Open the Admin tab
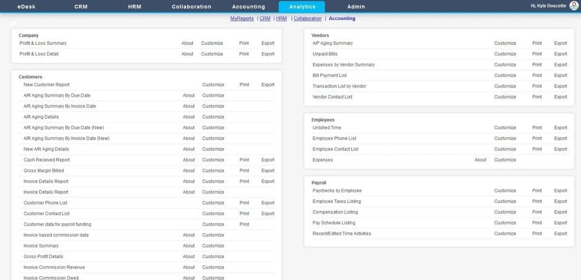 click(356, 7)
